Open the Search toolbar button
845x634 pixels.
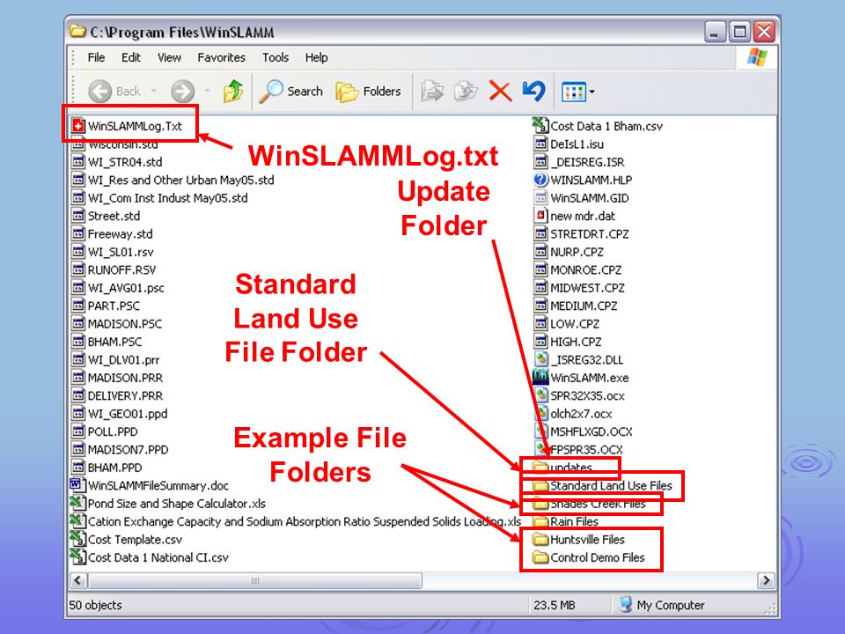click(291, 91)
